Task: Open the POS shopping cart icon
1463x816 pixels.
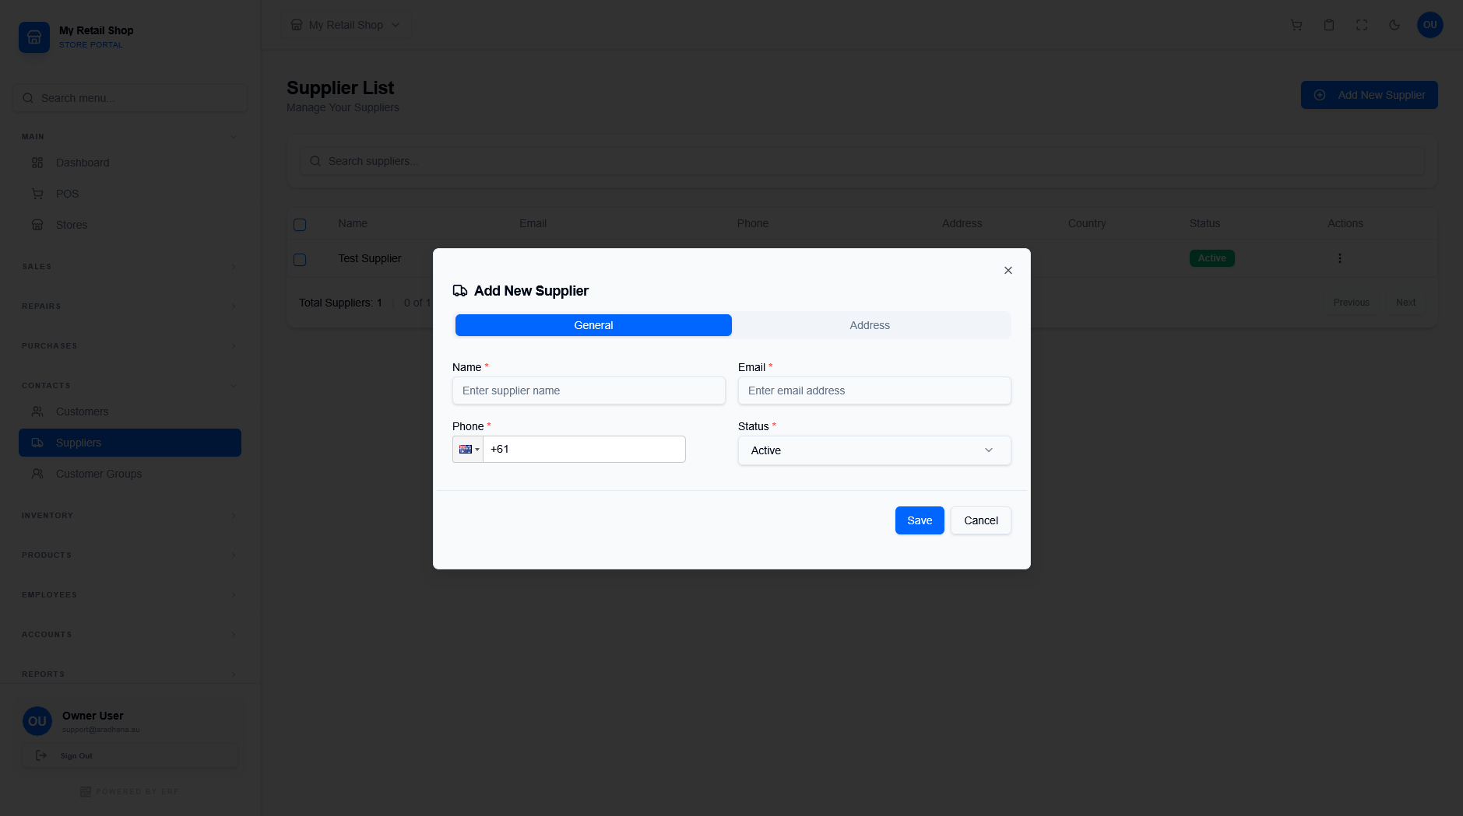Action: (x=1296, y=25)
